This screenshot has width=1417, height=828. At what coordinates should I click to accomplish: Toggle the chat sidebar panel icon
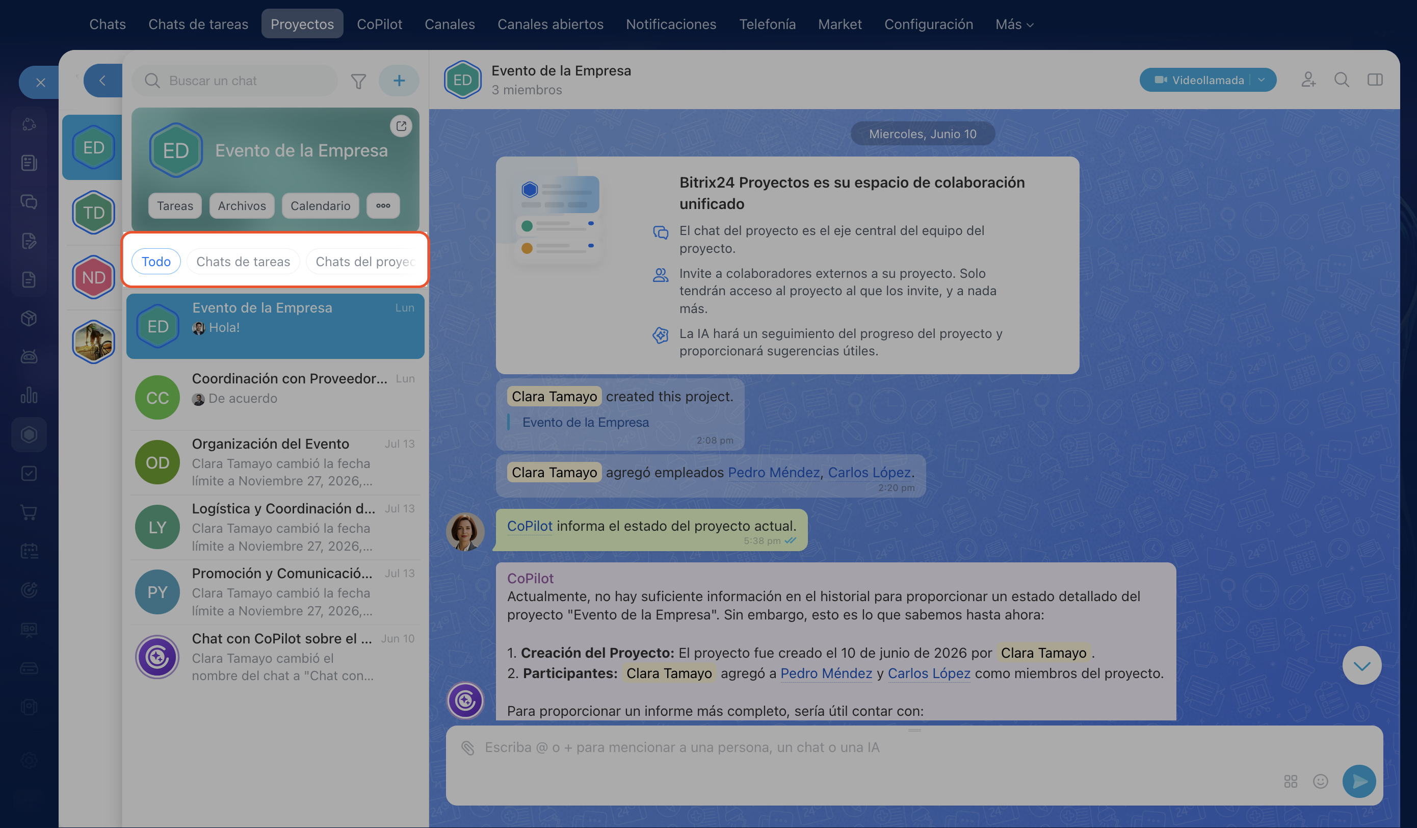tap(1375, 80)
